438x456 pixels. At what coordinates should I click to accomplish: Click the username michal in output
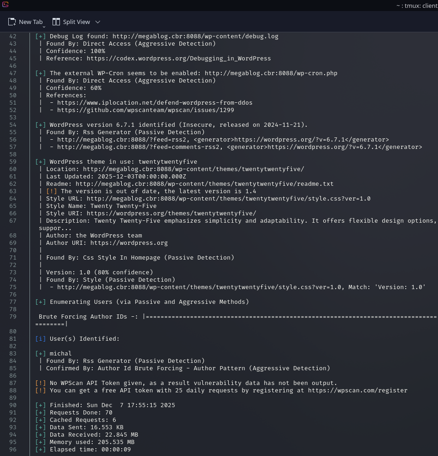[60, 354]
